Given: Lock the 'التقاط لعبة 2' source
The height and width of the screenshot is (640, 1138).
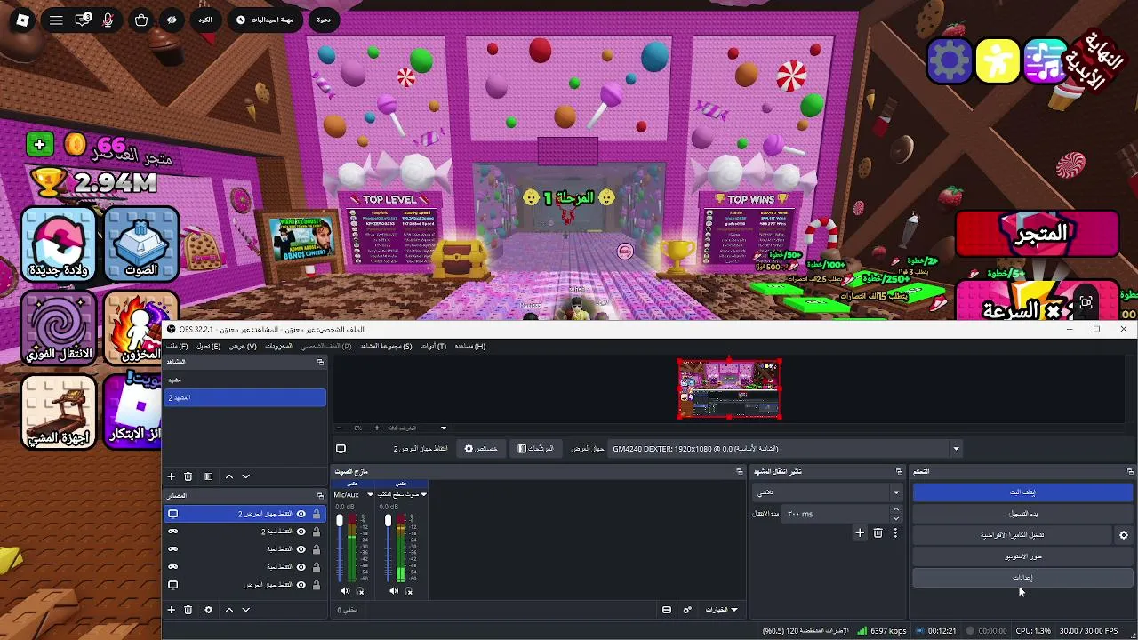Looking at the screenshot, I should click(316, 532).
